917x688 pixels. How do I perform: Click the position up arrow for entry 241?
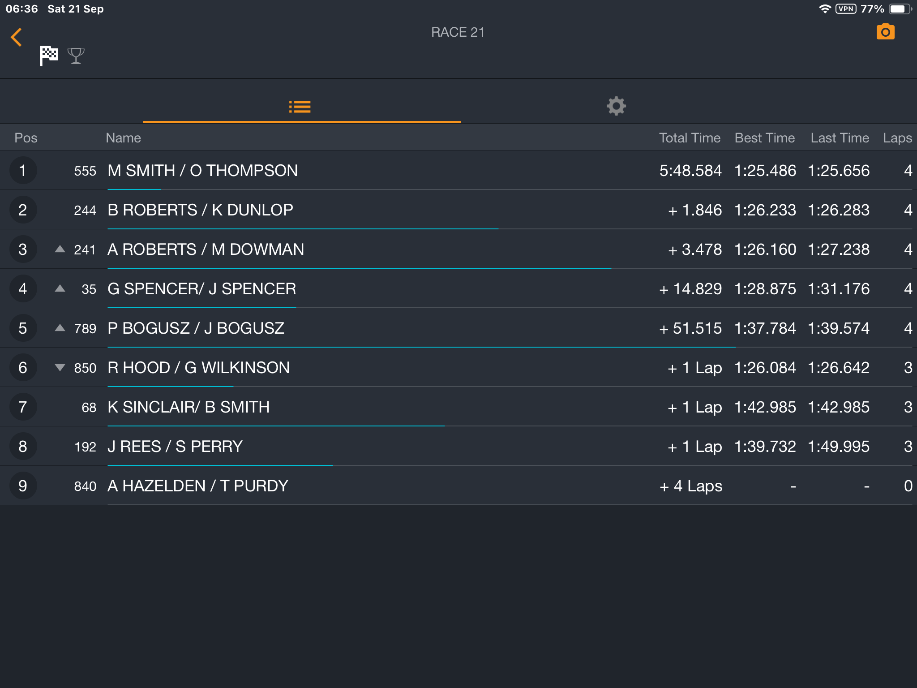tap(60, 249)
